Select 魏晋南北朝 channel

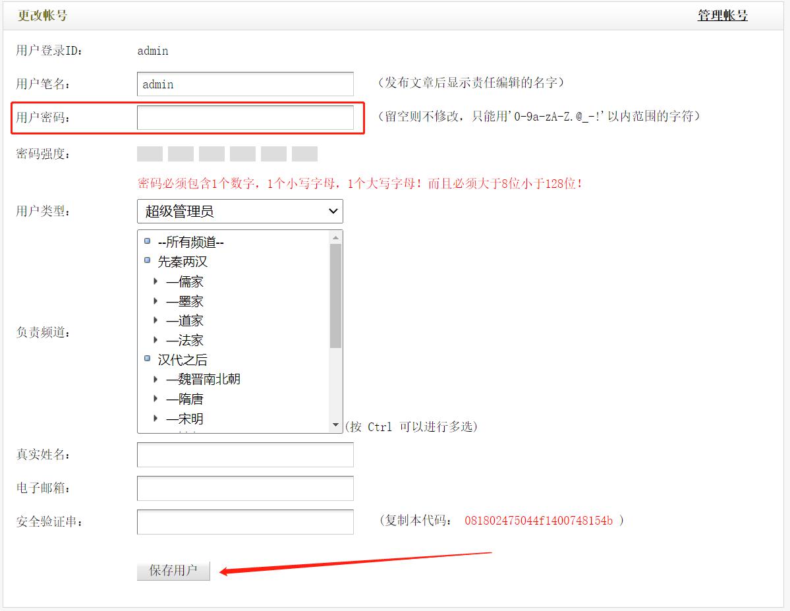(x=204, y=379)
